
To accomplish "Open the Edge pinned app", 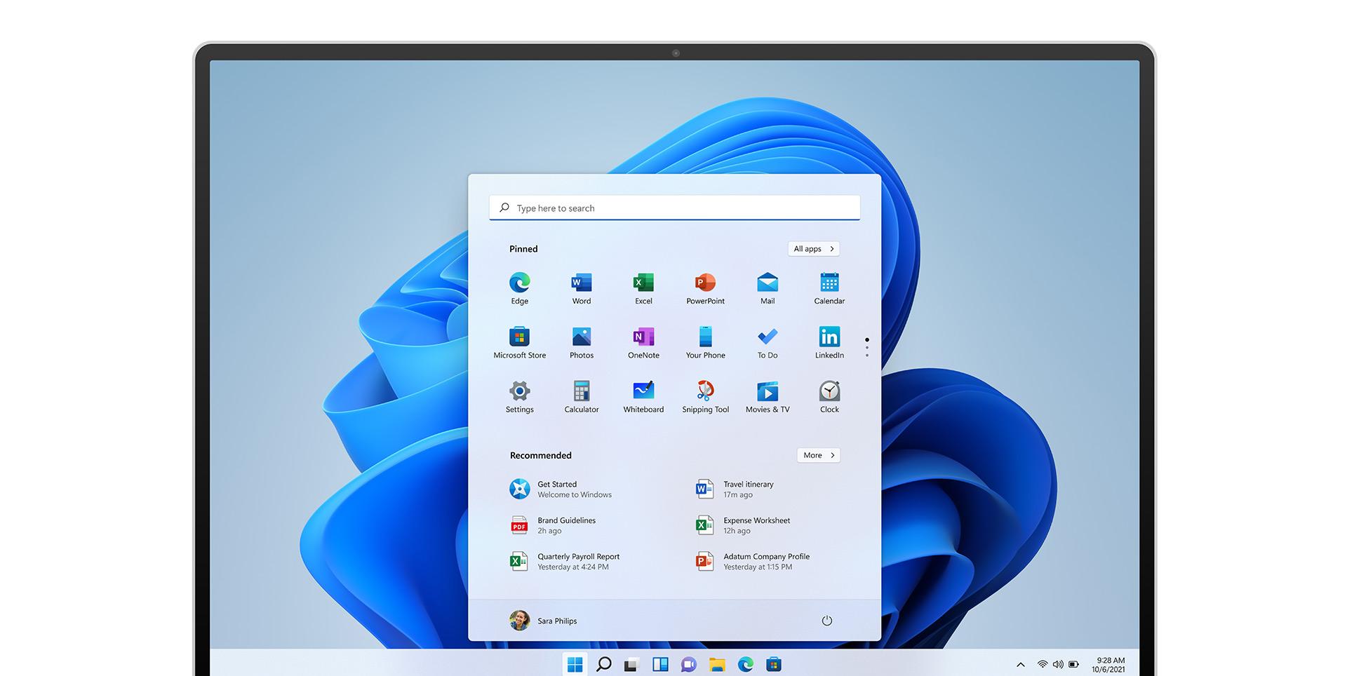I will tap(519, 288).
